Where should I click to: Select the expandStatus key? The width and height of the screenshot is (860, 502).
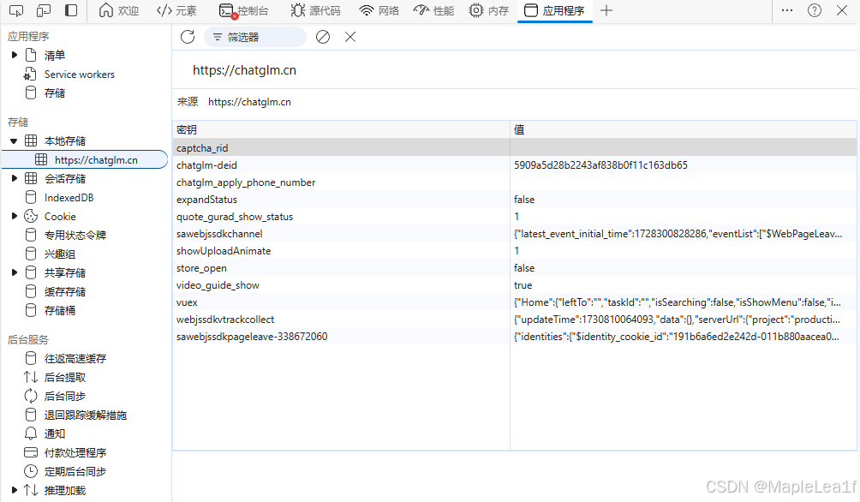(206, 199)
